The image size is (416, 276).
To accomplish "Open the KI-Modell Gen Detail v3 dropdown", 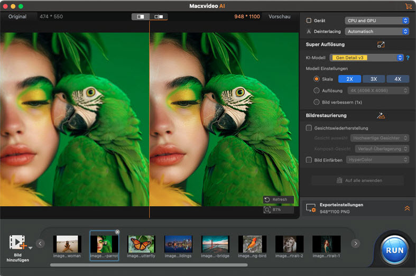I will [367, 58].
